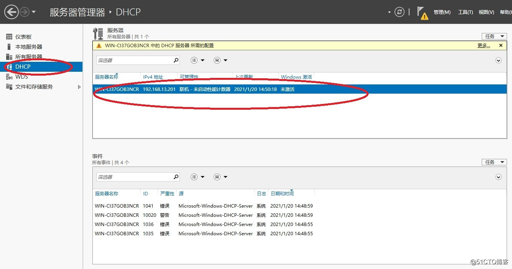Open dropdown arrow next to servers saved queries
This screenshot has width=512, height=269.
point(226,60)
